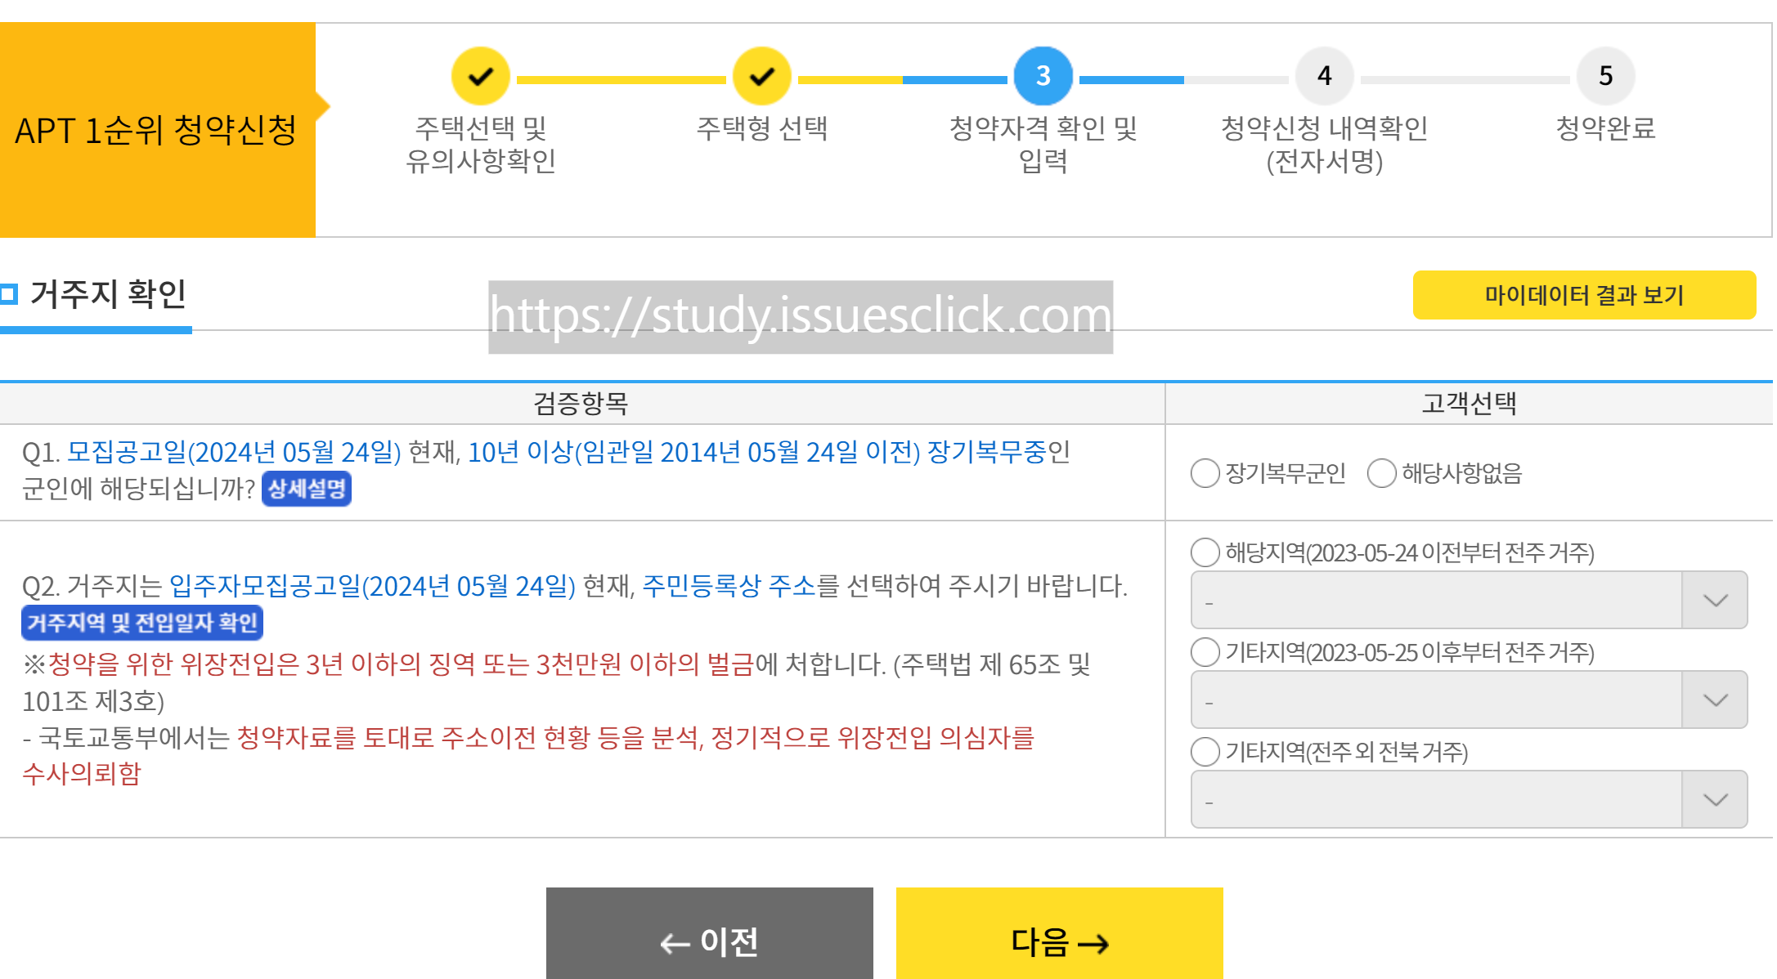The image size is (1777, 979).
Task: Click 청약자격 확인 및 입력 step label
Action: (1043, 144)
